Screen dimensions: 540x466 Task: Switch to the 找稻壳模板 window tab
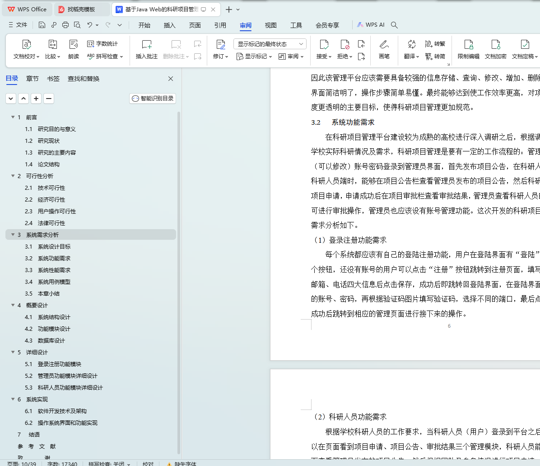(82, 9)
